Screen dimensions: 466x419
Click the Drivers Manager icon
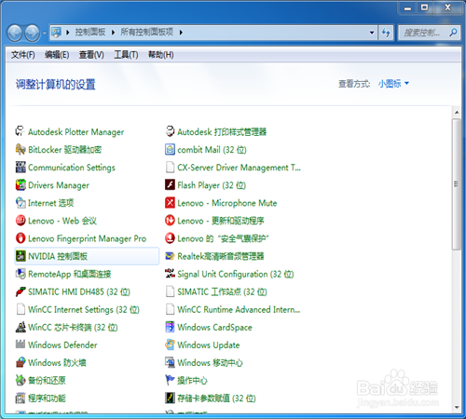(21, 185)
